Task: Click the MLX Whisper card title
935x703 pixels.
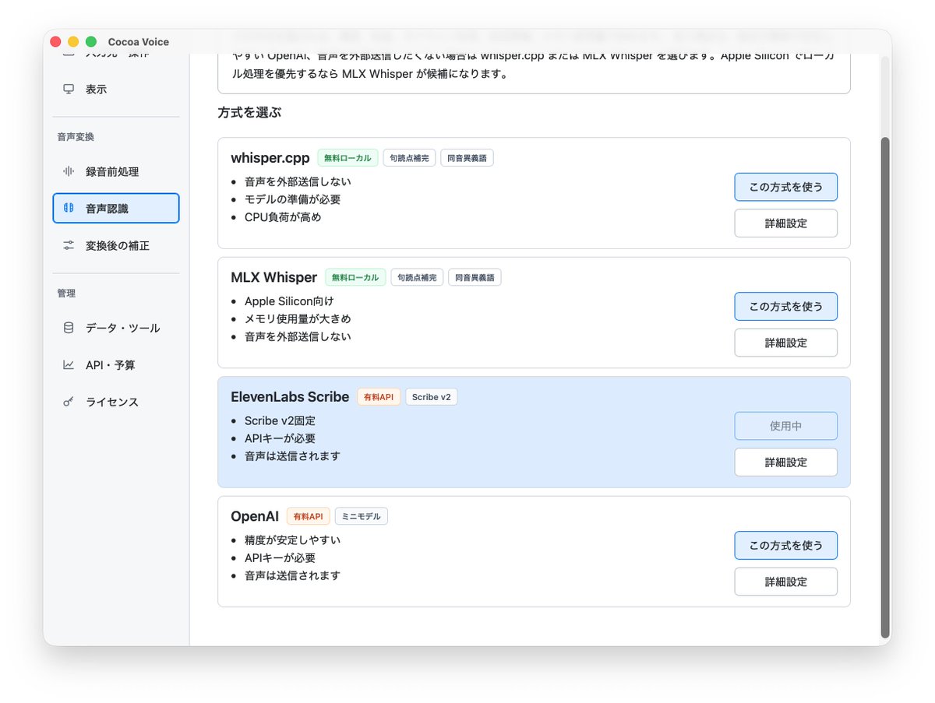Action: 273,277
